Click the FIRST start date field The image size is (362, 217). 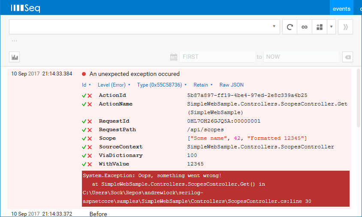[217, 57]
